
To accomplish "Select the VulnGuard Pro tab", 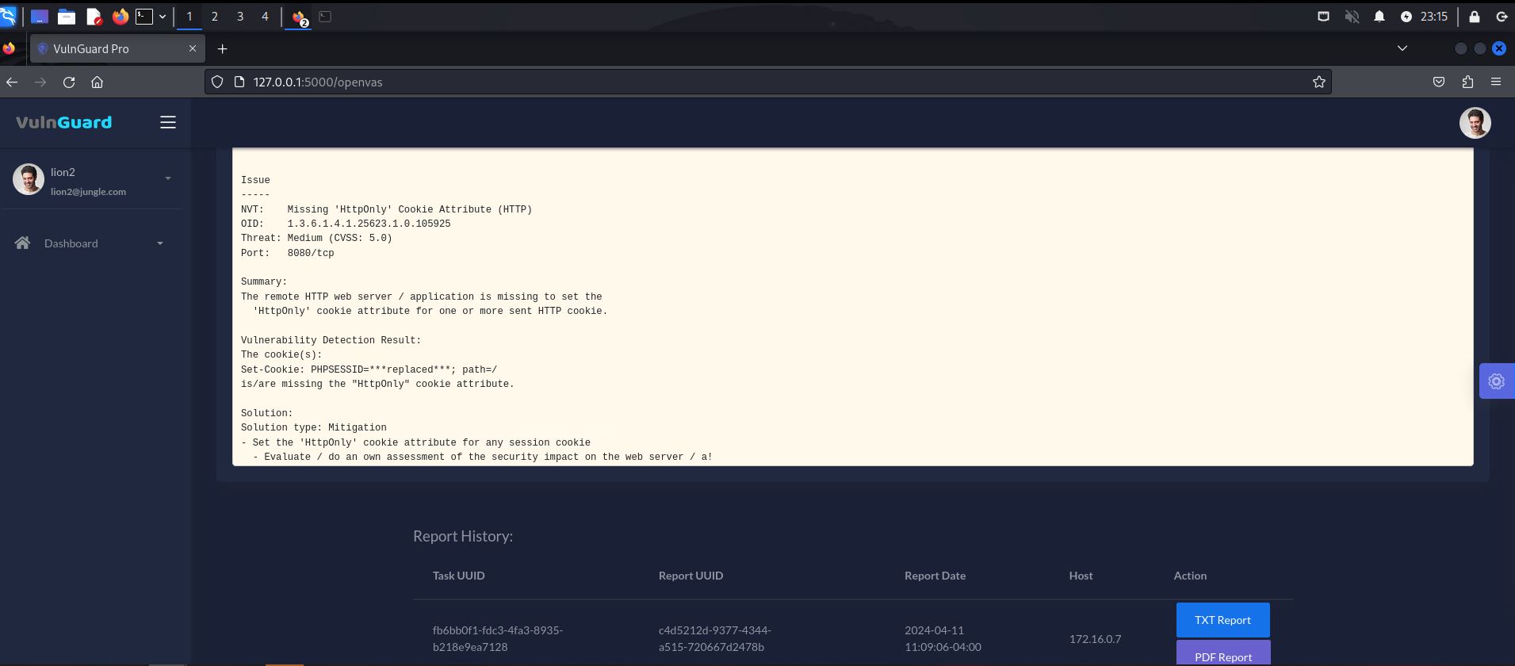I will click(x=117, y=48).
